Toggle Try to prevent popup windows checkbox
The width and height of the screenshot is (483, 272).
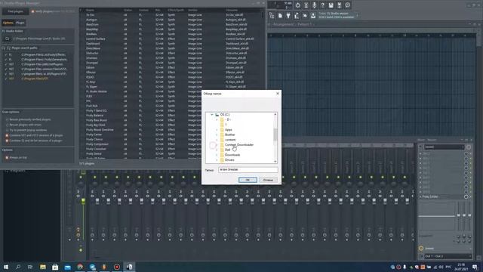click(x=7, y=130)
